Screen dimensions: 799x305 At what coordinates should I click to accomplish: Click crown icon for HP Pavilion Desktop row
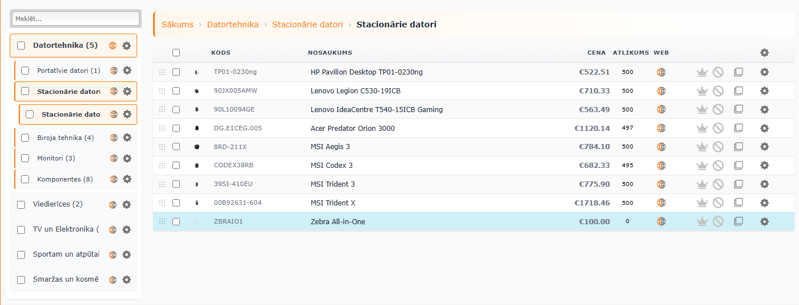702,72
